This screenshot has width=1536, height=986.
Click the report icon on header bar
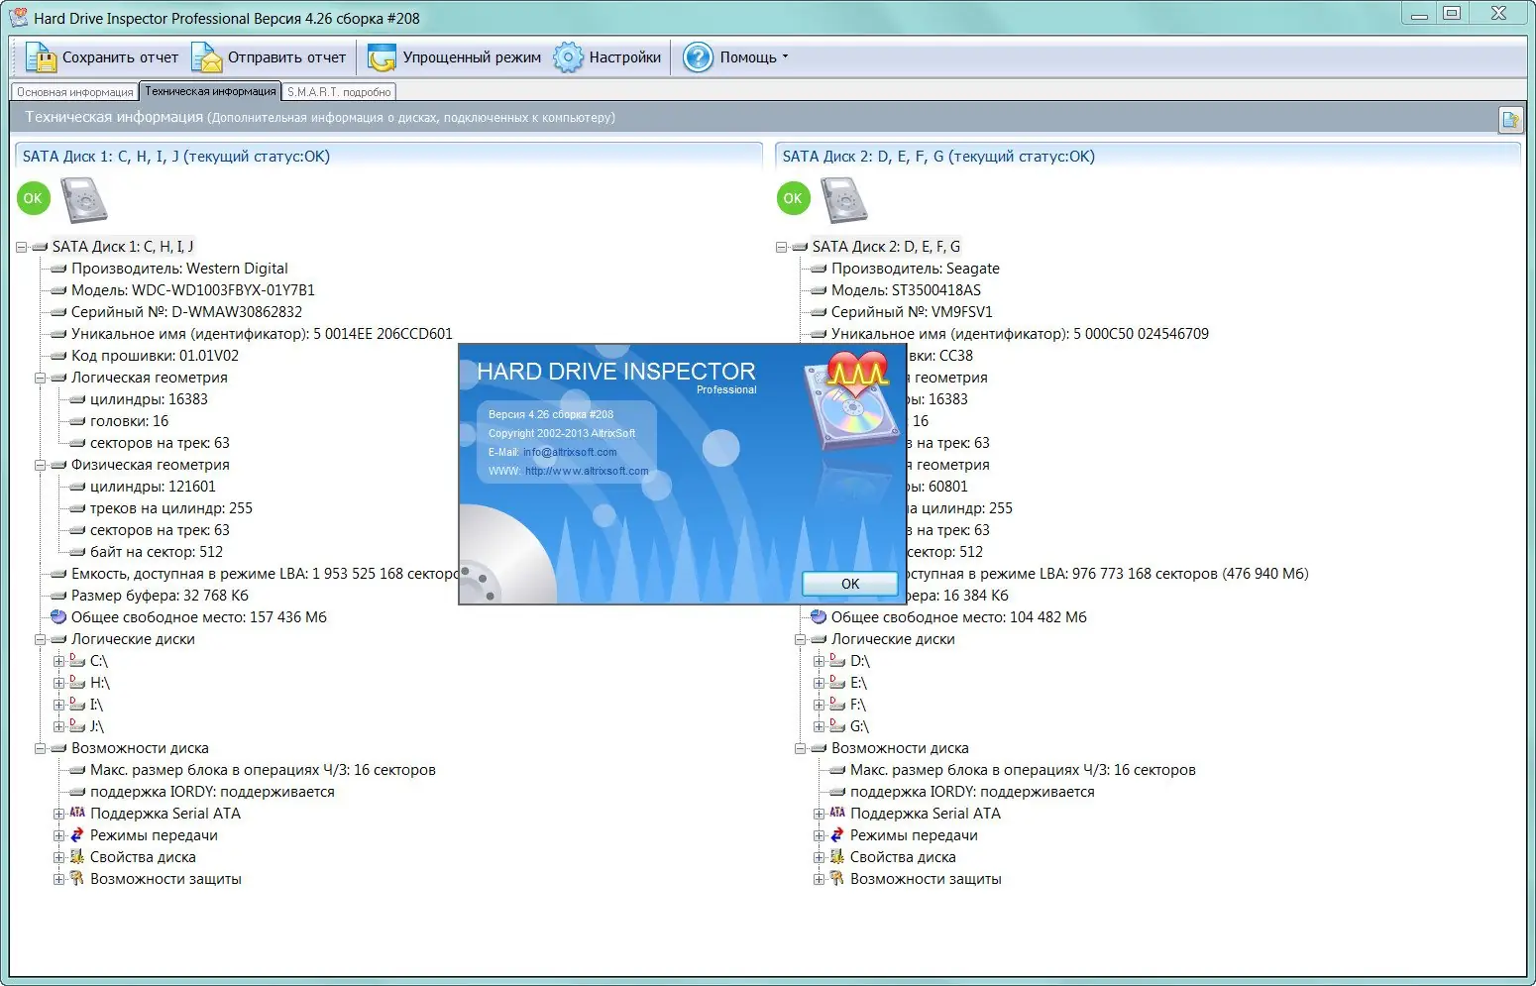[x=1510, y=120]
